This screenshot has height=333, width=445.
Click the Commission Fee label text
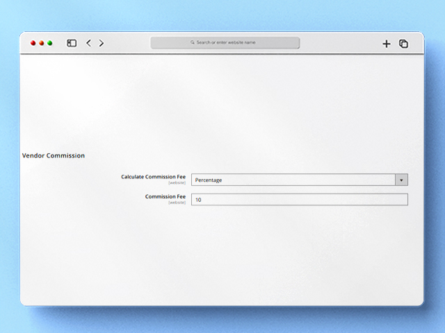click(165, 196)
